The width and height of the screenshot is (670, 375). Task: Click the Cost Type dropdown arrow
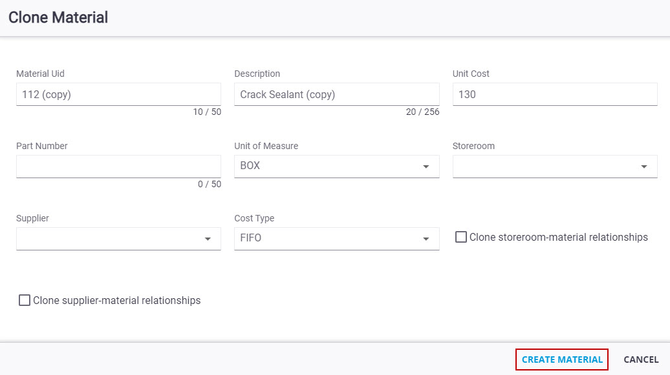tap(426, 239)
